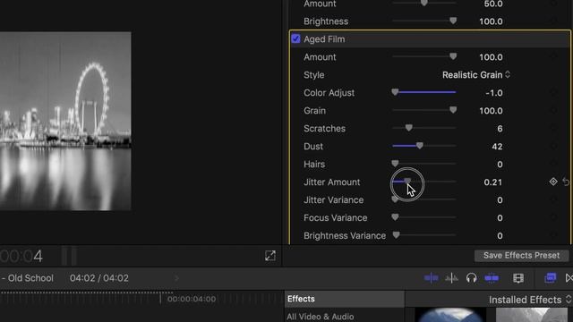Reset Jitter Amount with the curved arrow icon
Viewport: 573px width, 322px height.
[566, 182]
